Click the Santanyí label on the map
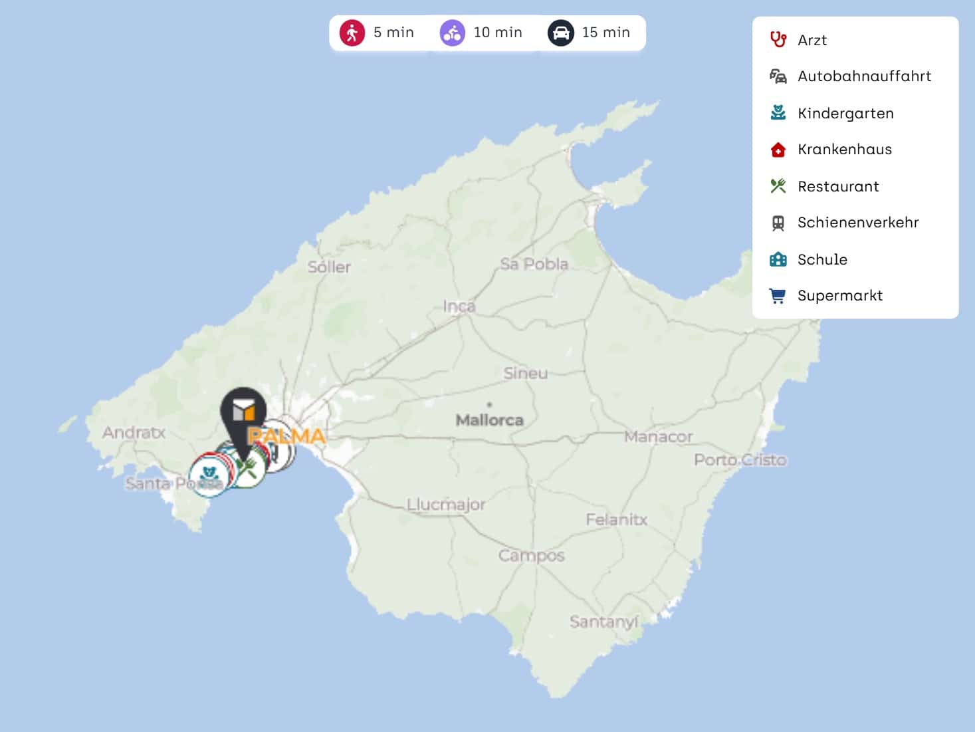 pyautogui.click(x=603, y=622)
